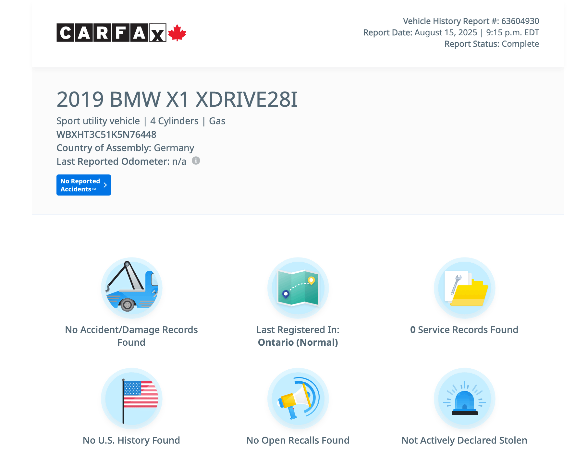Click the service records folder icon
Screen dimensions: 588x465
coord(464,288)
